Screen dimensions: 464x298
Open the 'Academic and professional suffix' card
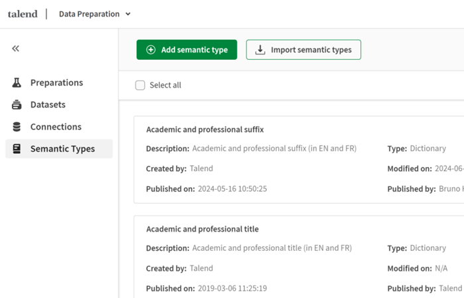[205, 129]
